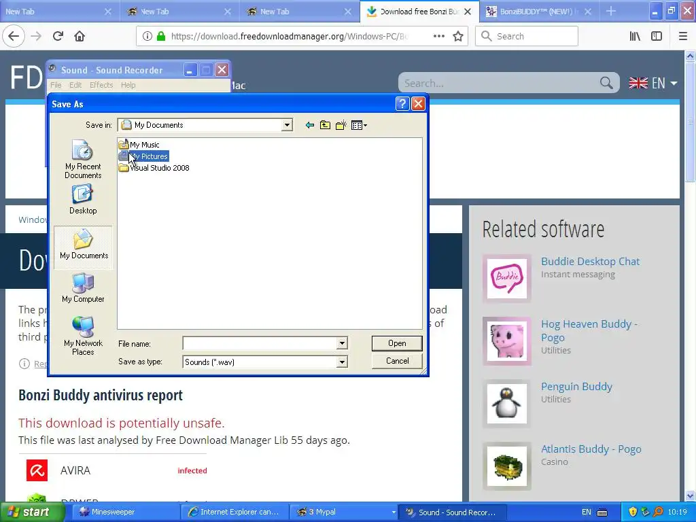This screenshot has height=522, width=696.
Task: Open Sound Recorder Edit menu
Action: tap(75, 85)
